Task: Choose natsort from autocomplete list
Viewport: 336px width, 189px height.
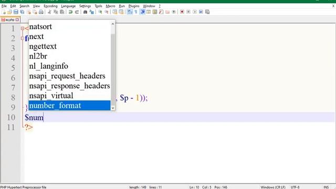Action: point(70,27)
